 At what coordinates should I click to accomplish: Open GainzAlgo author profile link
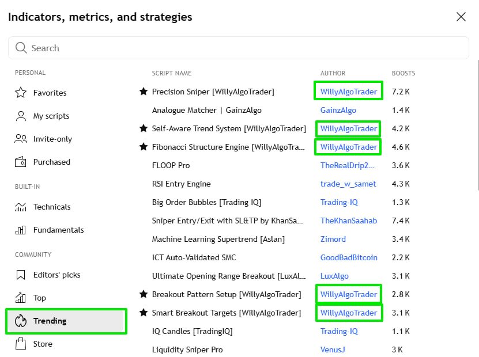338,110
